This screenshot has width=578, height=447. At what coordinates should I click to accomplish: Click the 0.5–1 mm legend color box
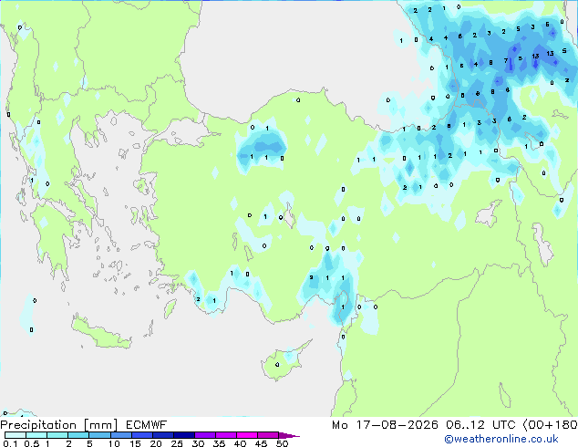point(36,435)
